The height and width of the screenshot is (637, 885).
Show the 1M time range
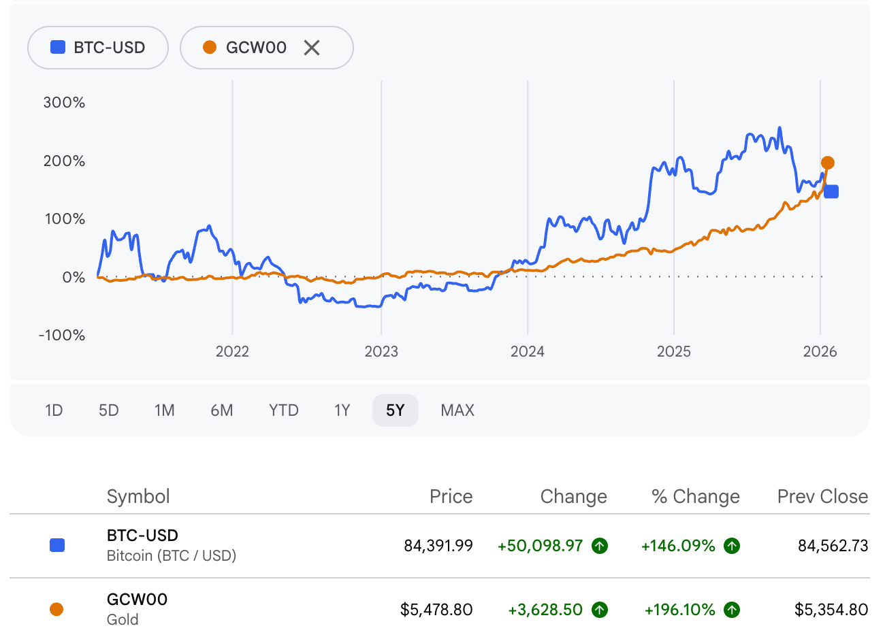click(x=165, y=410)
